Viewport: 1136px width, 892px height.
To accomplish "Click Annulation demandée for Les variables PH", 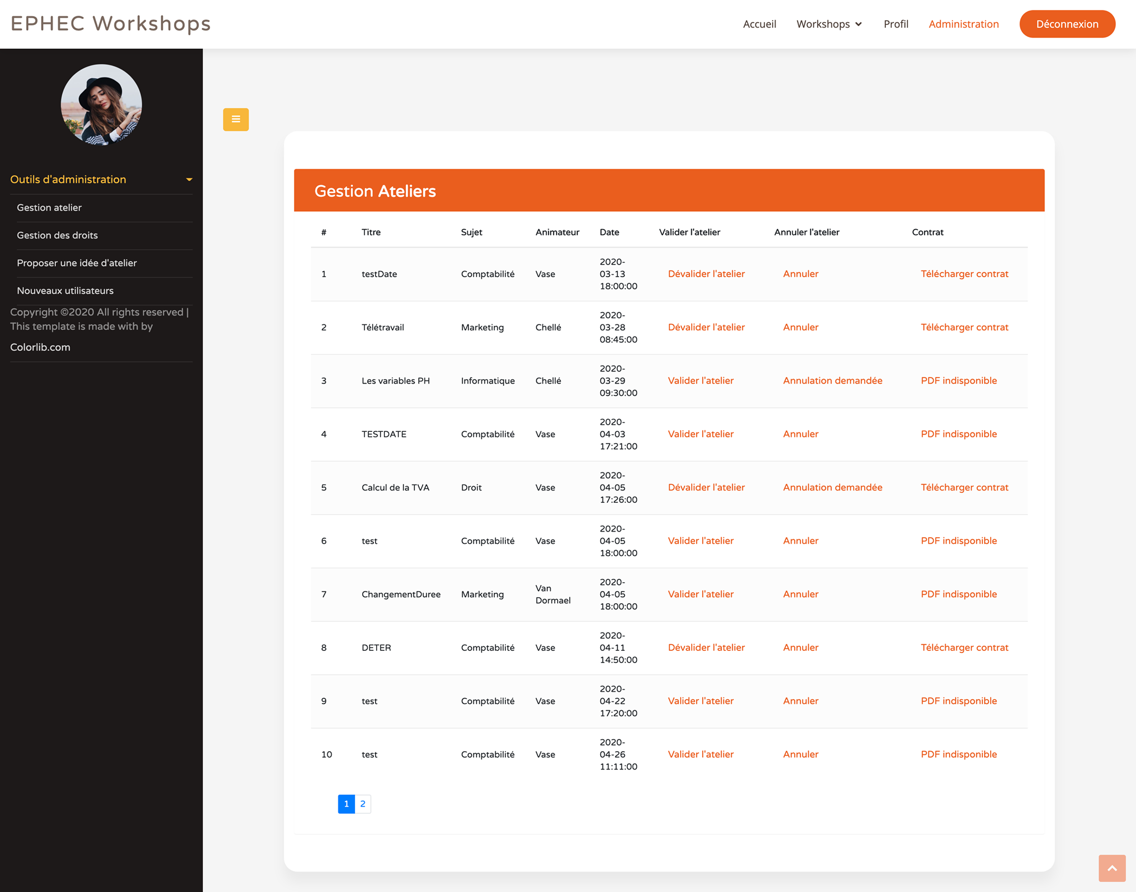I will 832,380.
